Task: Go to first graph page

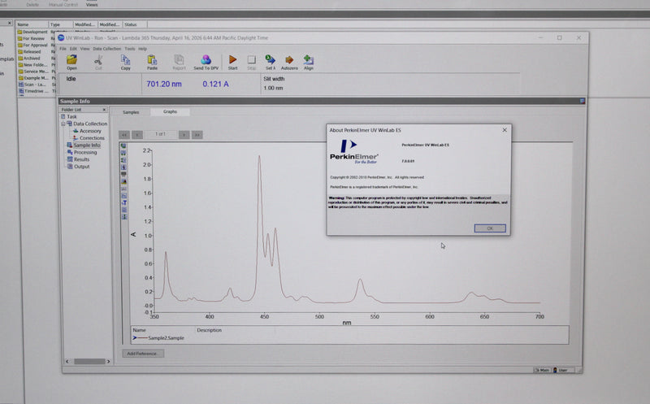Action: pos(124,134)
